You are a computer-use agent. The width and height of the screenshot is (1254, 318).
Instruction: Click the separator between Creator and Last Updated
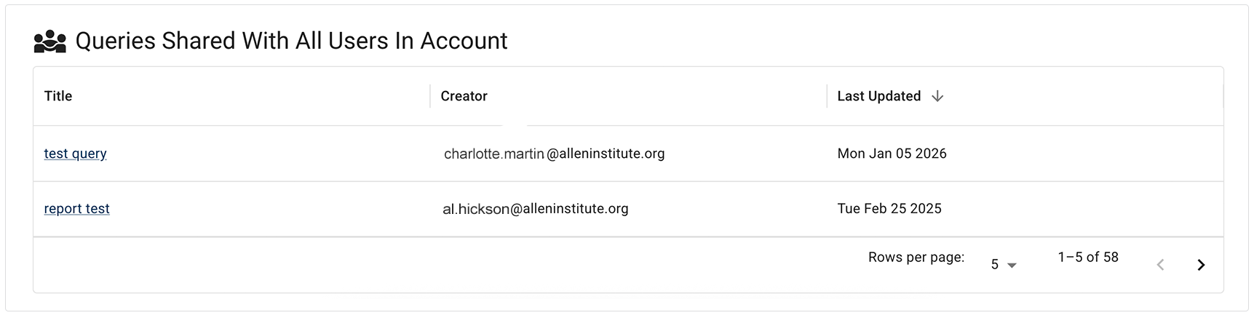[x=827, y=96]
